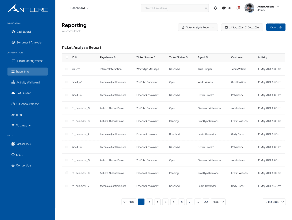Click the FAQ's question mark icon
Viewport: 292px width, 220px height.
coord(13,155)
